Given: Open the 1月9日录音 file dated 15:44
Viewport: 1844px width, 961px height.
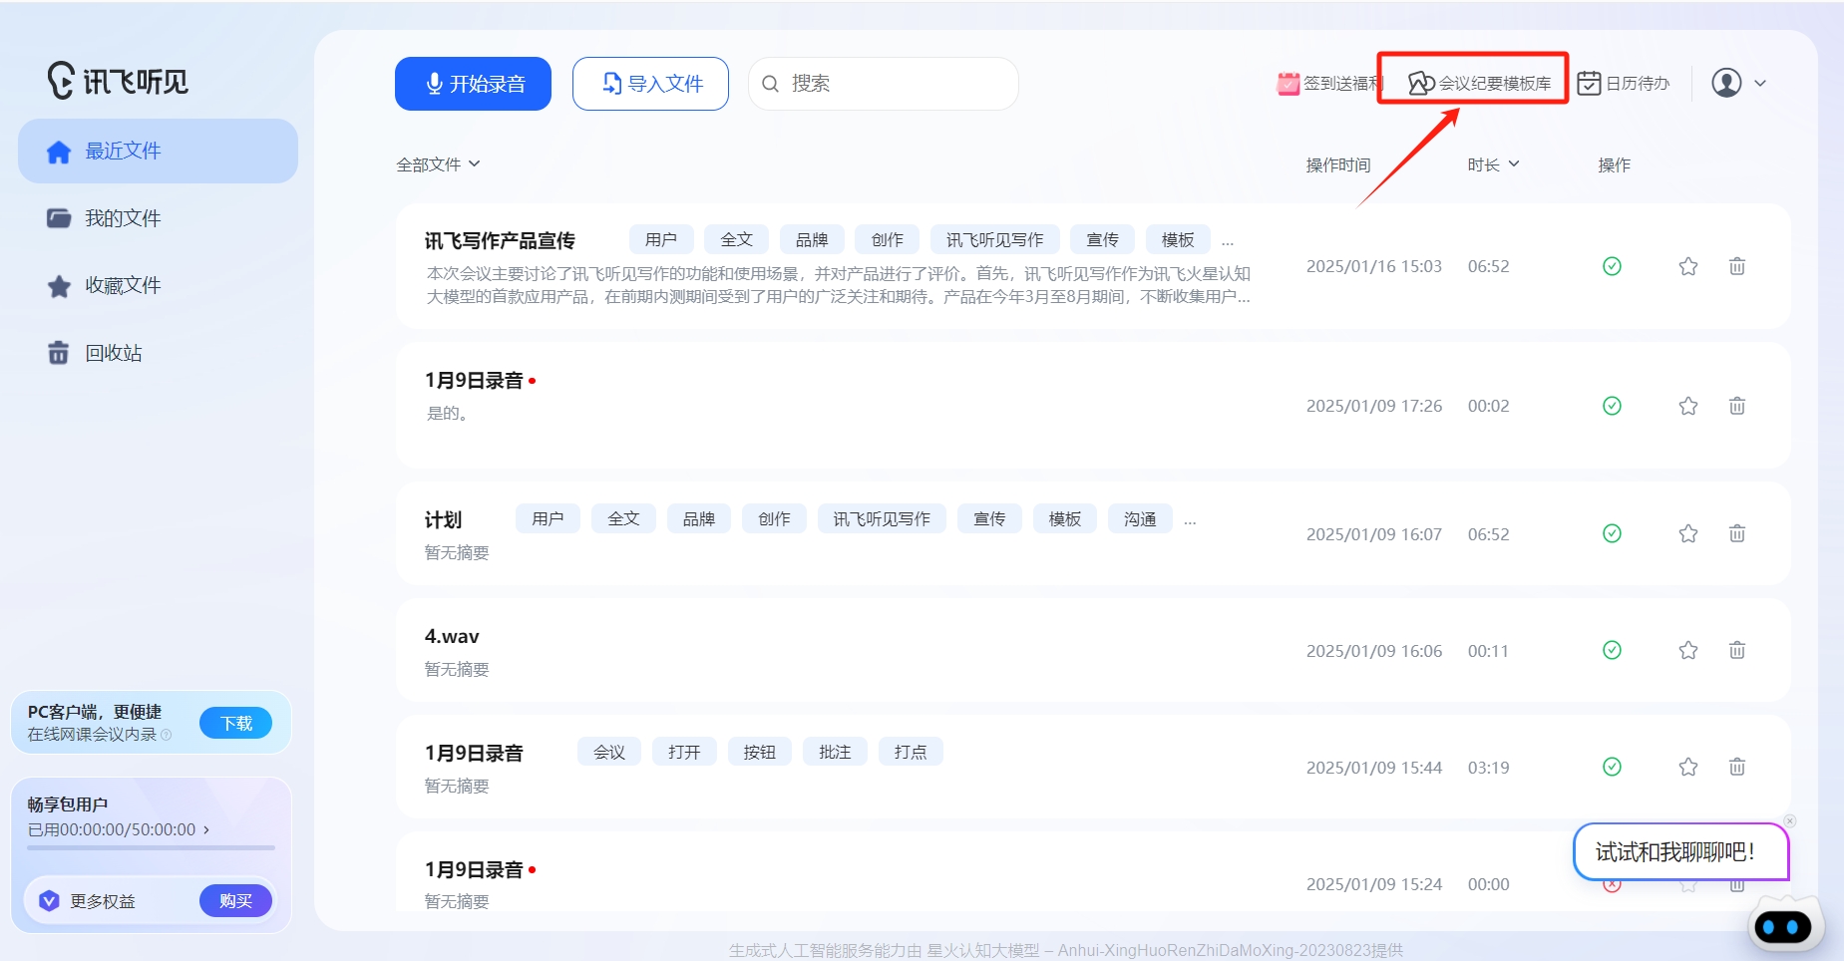Looking at the screenshot, I should coord(474,753).
